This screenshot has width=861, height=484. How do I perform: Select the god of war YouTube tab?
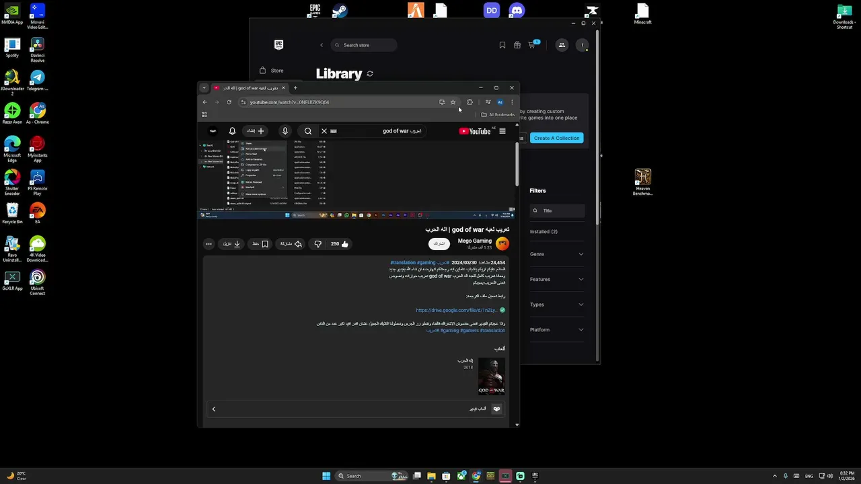(x=250, y=87)
